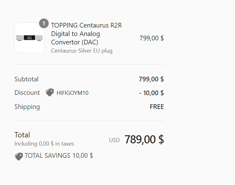Click the USD currency label

tap(114, 140)
